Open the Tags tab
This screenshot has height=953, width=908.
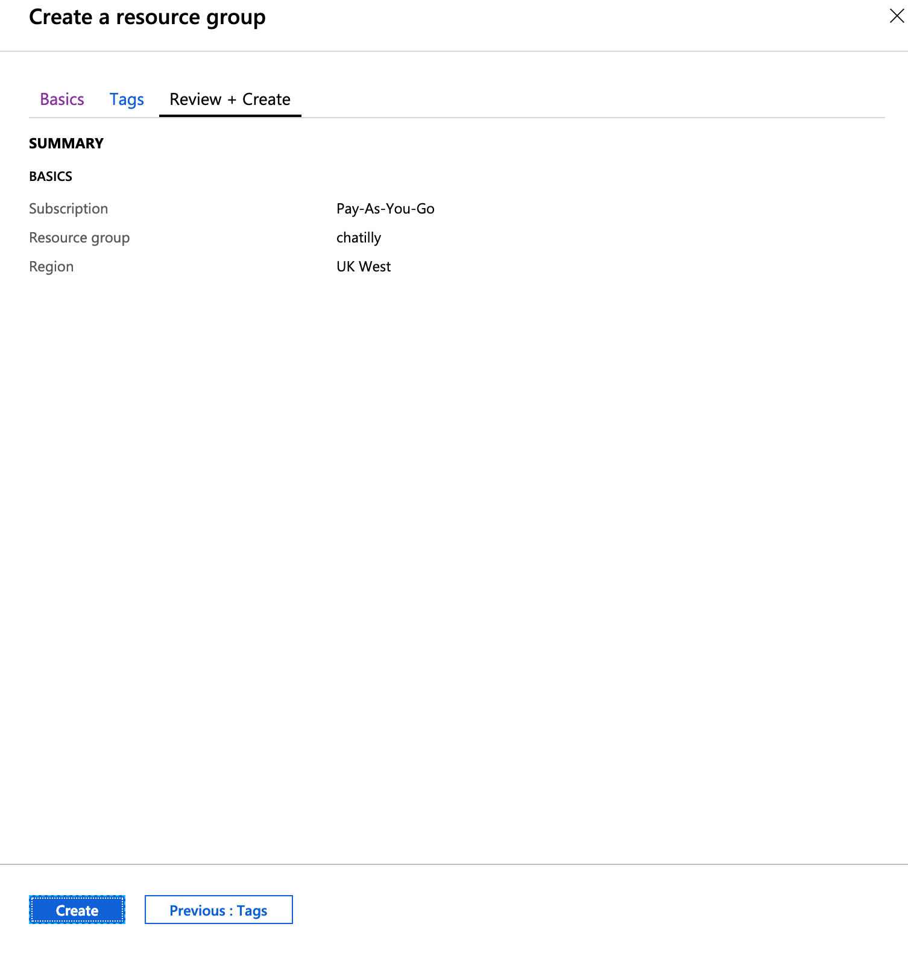point(127,100)
